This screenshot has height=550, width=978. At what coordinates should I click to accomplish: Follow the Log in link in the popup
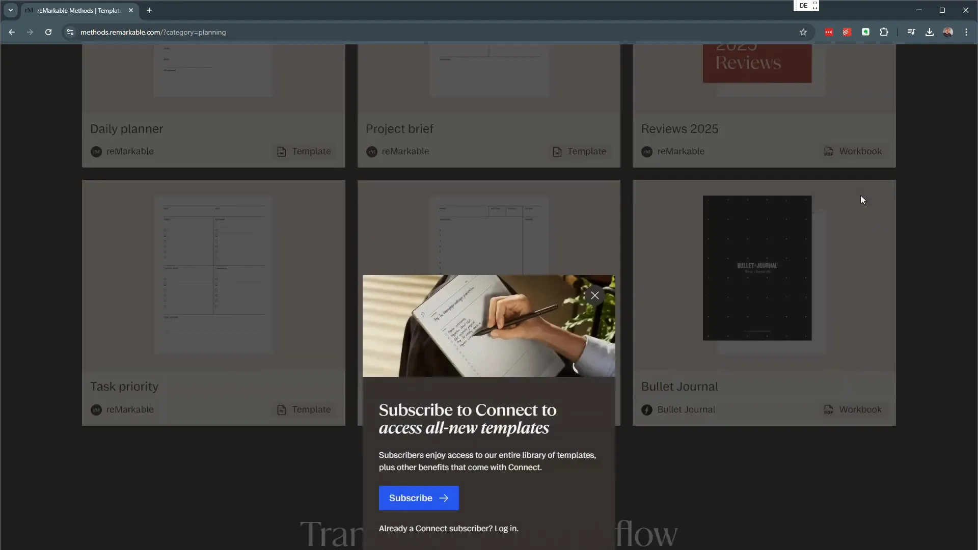506,529
